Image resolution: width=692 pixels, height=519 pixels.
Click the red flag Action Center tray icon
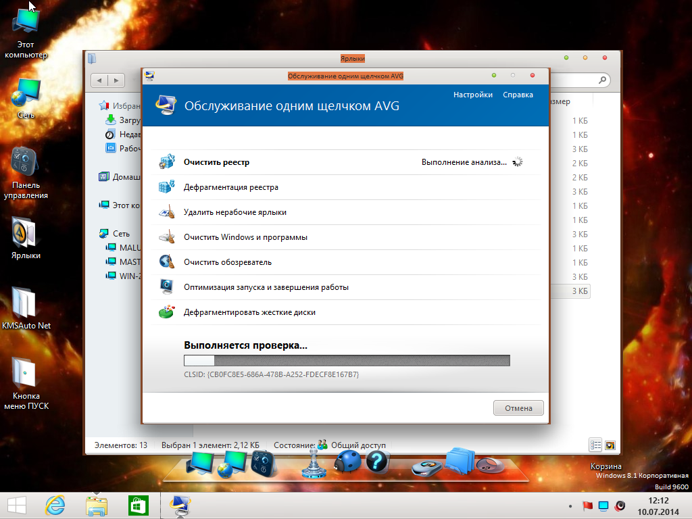click(x=587, y=505)
